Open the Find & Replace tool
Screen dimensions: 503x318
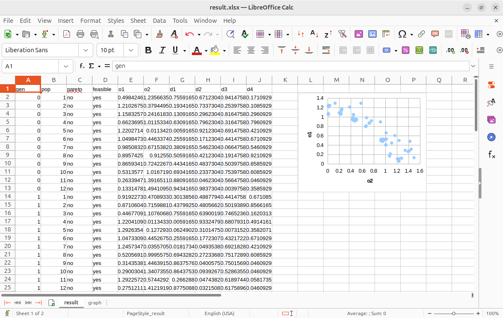click(x=230, y=34)
